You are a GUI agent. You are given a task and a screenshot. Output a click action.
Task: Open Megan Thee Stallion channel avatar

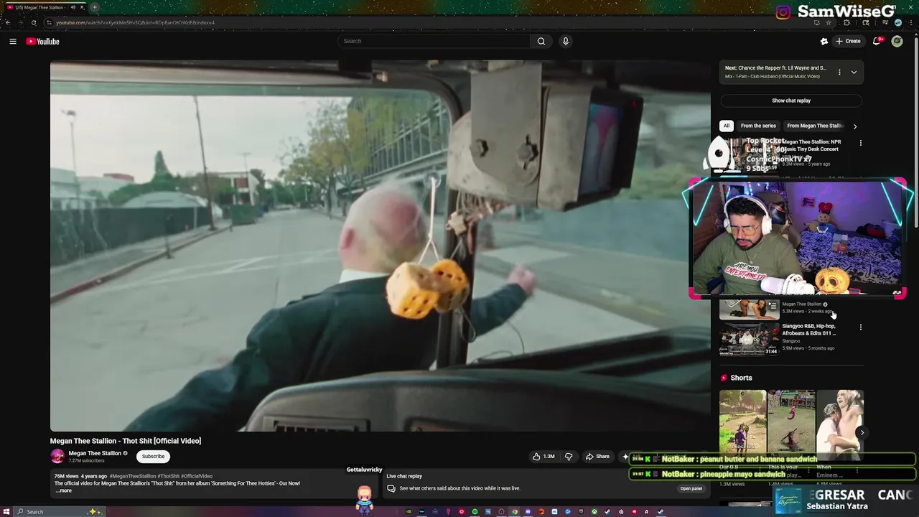pyautogui.click(x=57, y=456)
